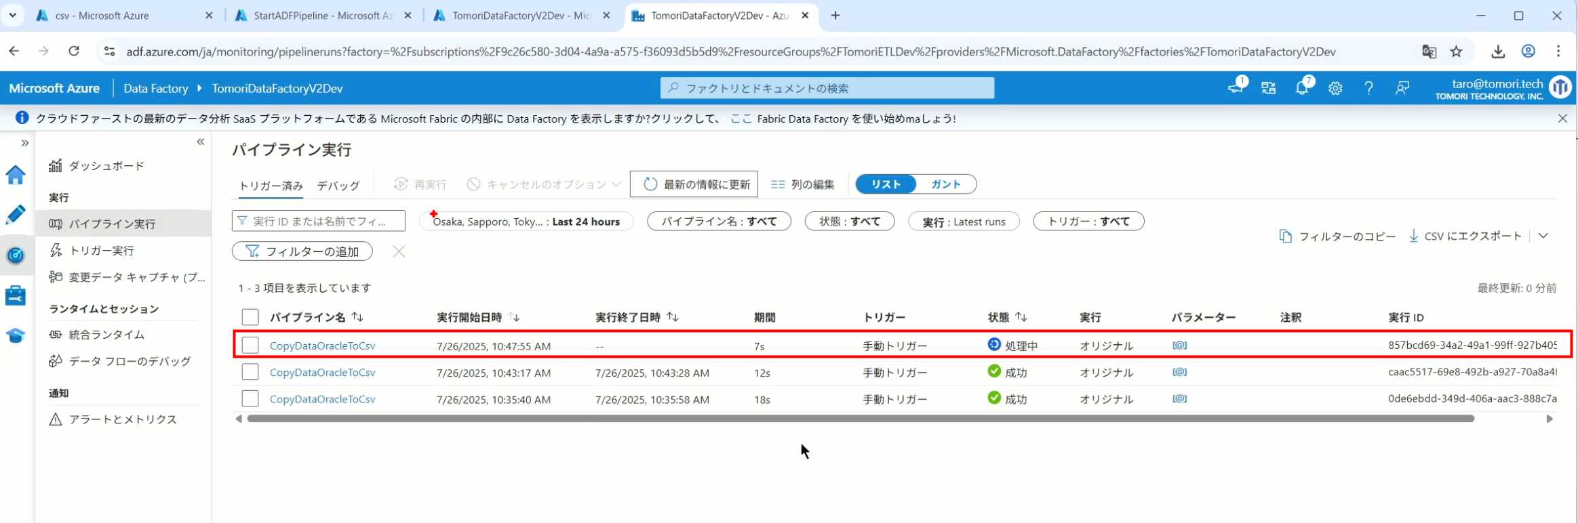Open the パイプライン名 filter dropdown
The height and width of the screenshot is (523, 1578).
tap(719, 222)
